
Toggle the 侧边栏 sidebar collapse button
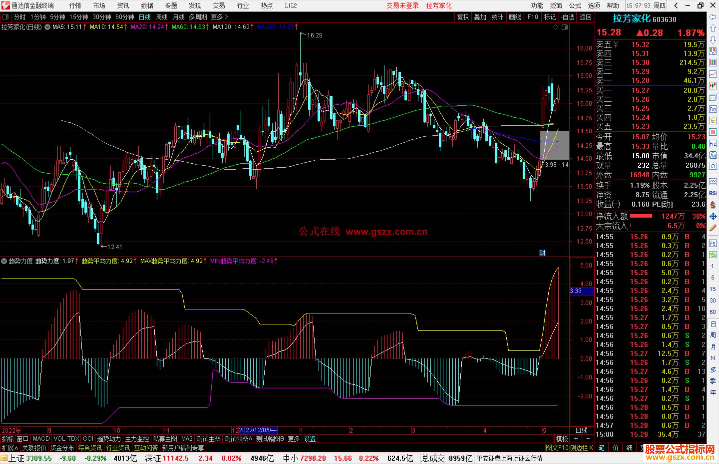click(582, 448)
